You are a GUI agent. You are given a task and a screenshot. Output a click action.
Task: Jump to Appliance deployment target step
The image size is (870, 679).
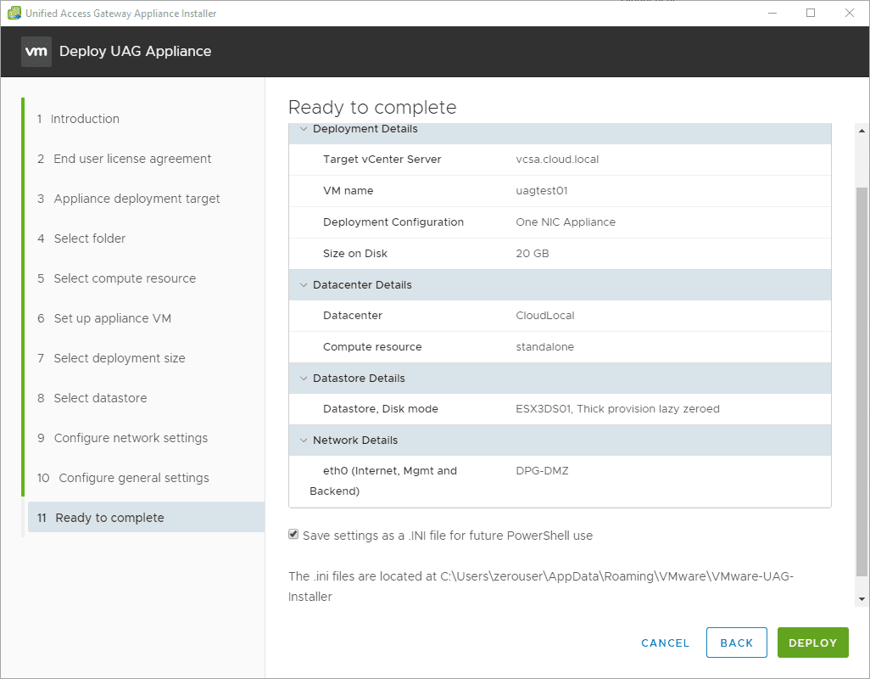pos(137,199)
